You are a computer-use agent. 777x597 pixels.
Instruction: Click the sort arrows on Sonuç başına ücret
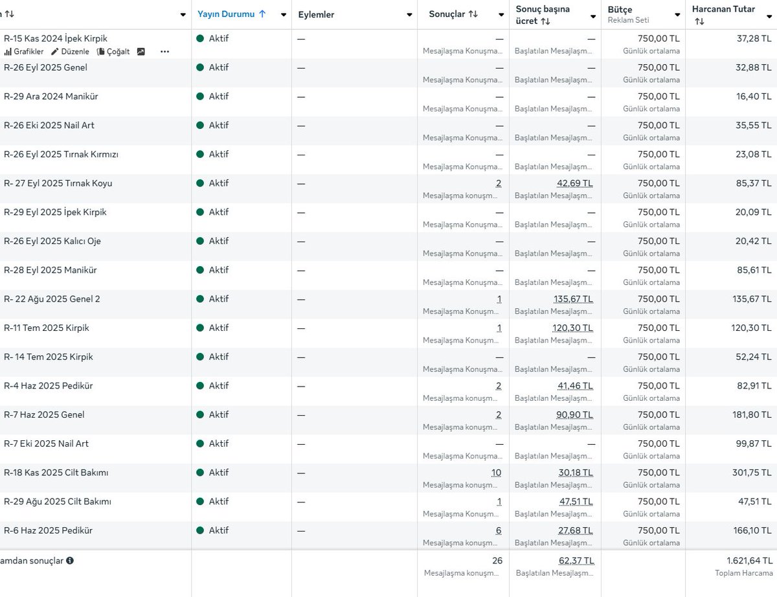pyautogui.click(x=545, y=21)
